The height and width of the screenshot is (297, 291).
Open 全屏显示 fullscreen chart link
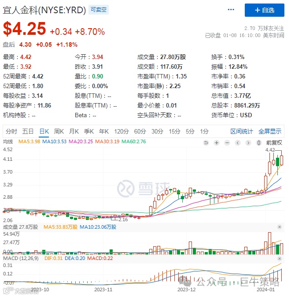click(270, 131)
